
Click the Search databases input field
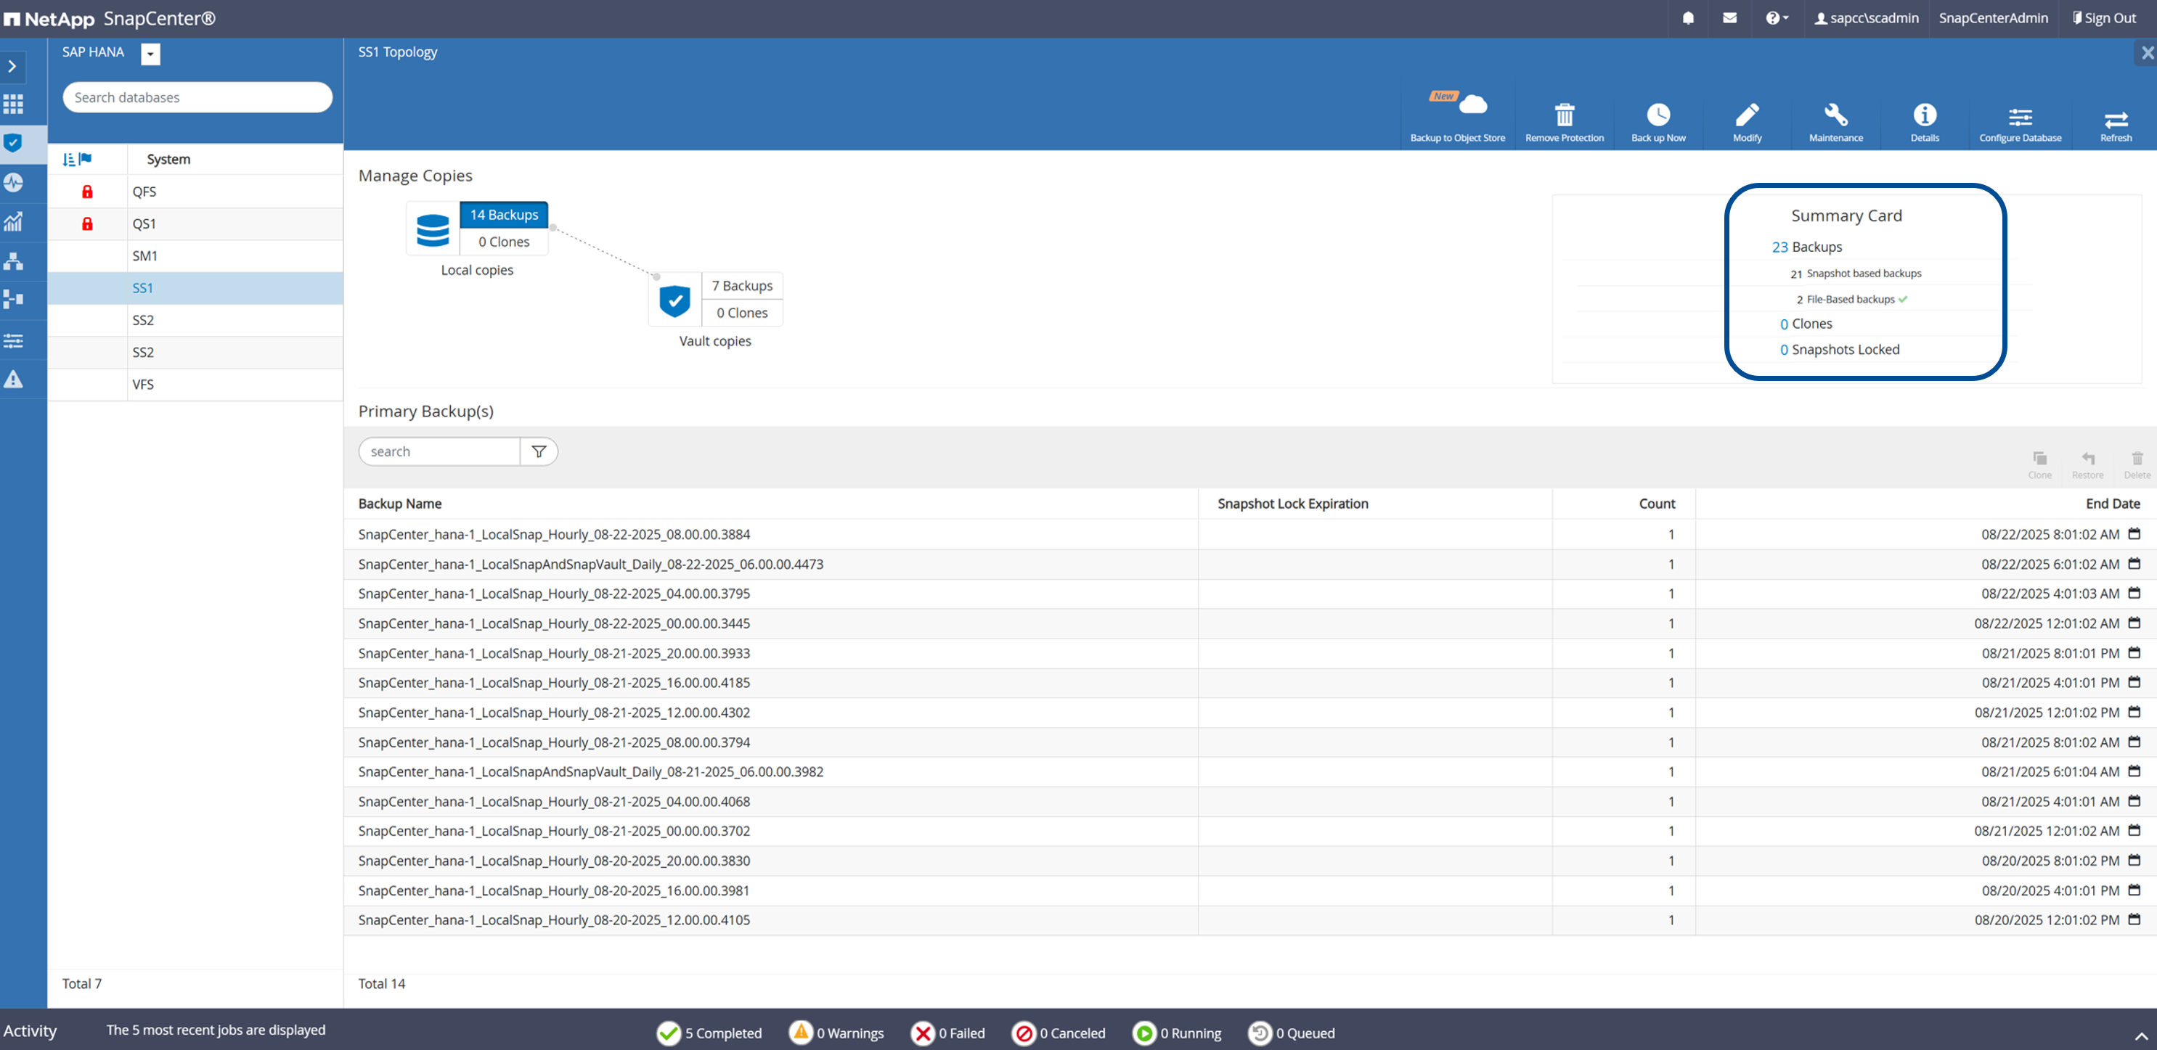(197, 98)
